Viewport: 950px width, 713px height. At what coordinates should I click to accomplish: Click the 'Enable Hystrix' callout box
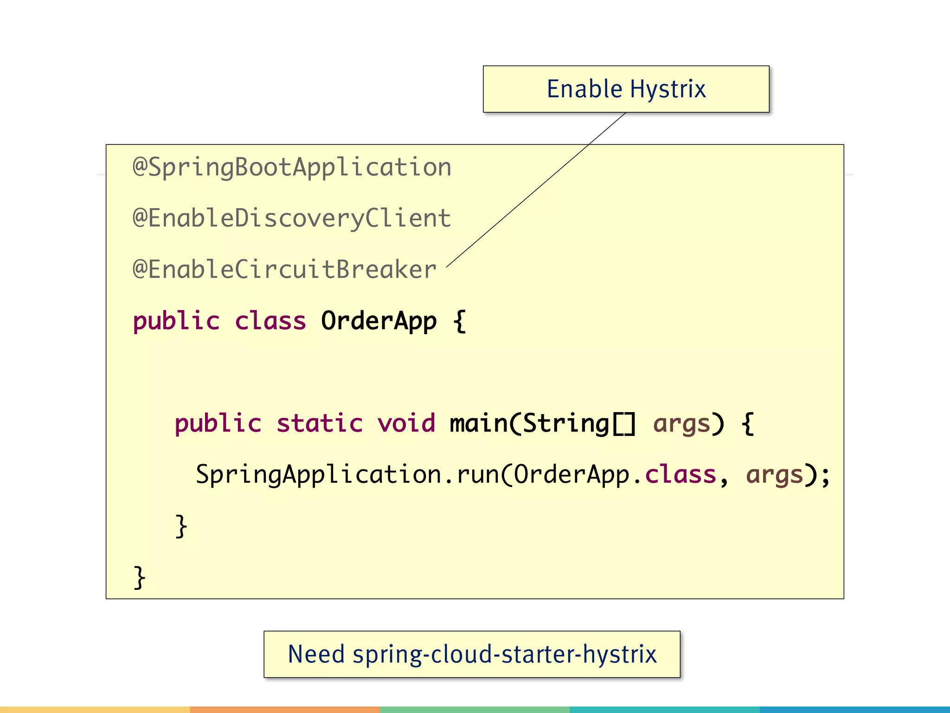click(x=626, y=89)
